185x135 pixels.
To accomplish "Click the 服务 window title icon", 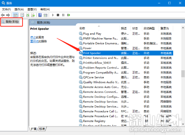I will (x=3, y=3).
